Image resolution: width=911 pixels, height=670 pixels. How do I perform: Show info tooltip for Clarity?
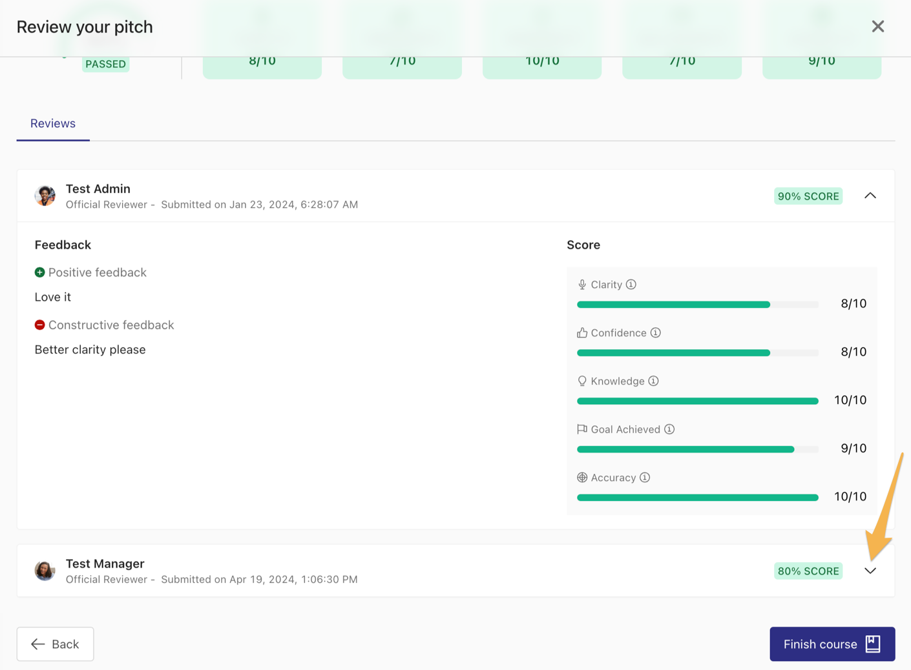[x=631, y=285]
